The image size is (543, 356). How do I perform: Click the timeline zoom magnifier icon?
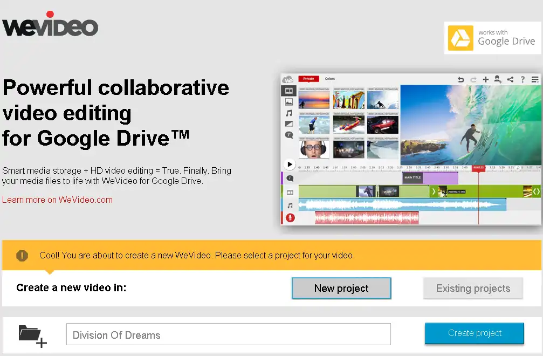coord(518,168)
